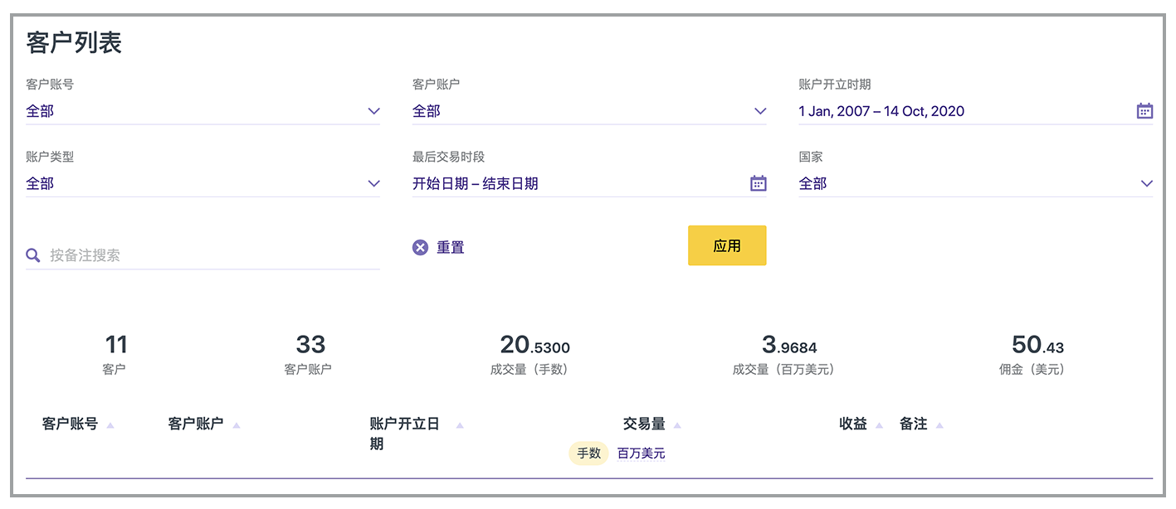Click the 重置 link

tap(451, 247)
